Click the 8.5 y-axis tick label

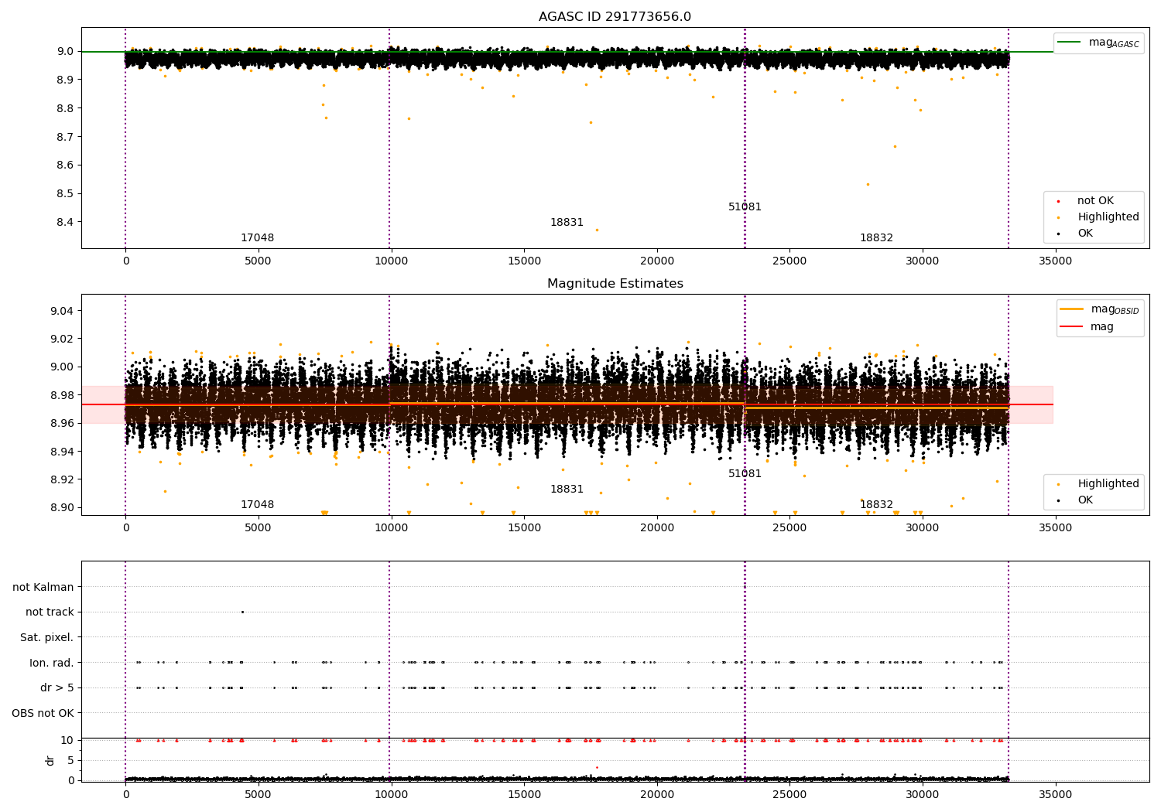tap(64, 193)
